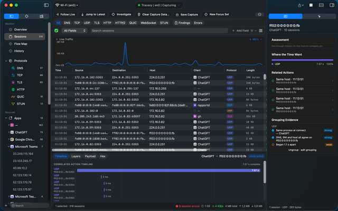Open Overview in sidebar
338x211 pixels.
[25, 30]
